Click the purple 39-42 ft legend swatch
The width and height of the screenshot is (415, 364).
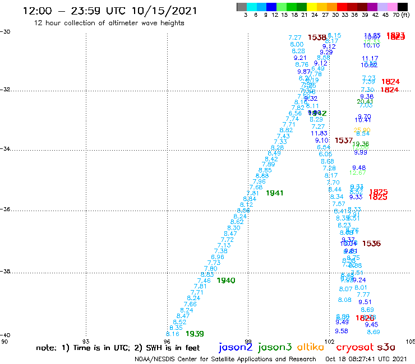click(372, 7)
